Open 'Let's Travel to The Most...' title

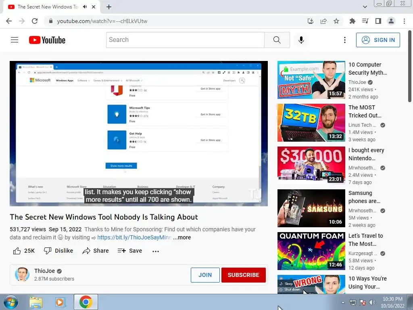(365, 240)
